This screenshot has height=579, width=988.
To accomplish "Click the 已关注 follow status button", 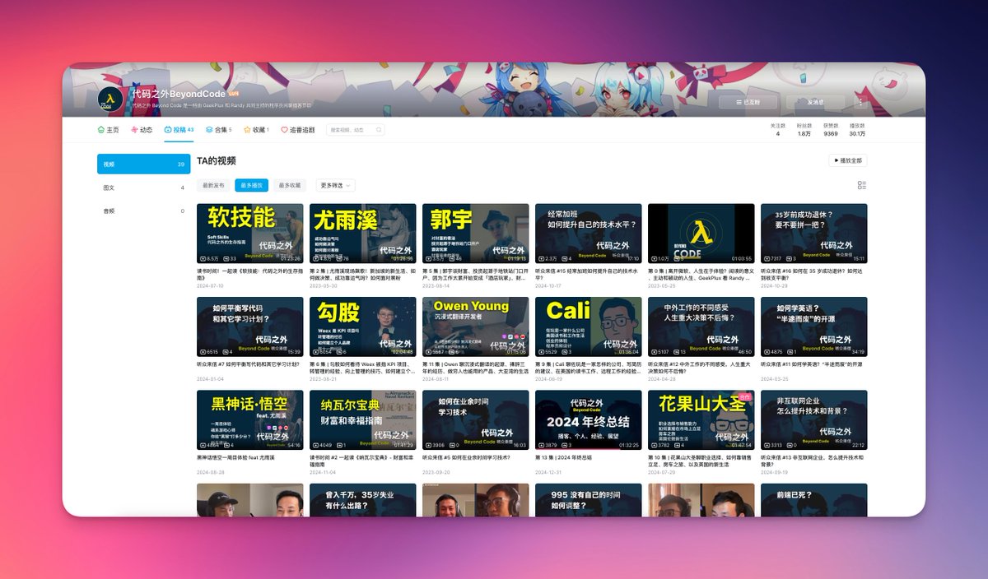I will point(748,103).
